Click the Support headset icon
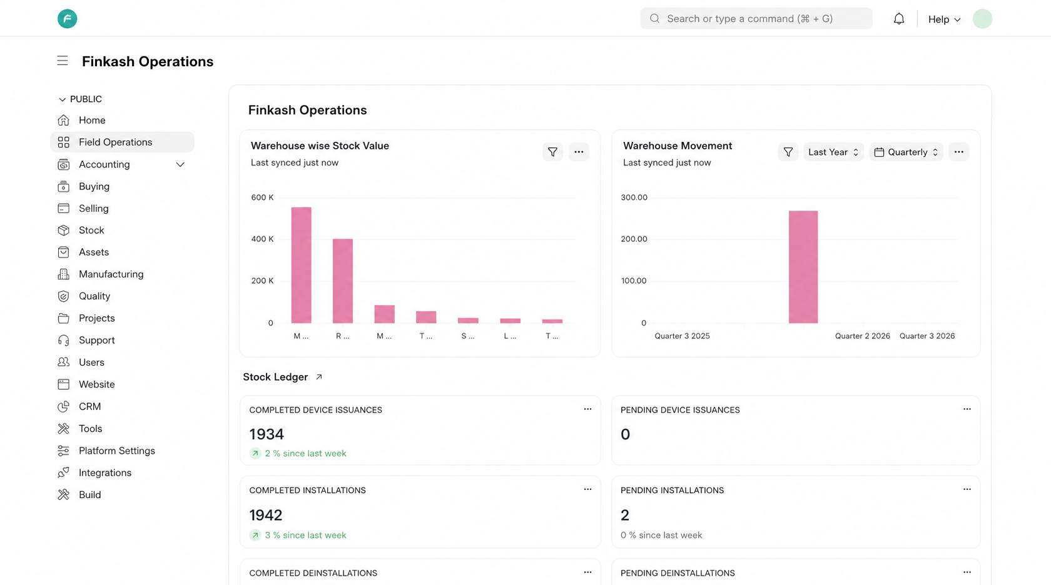The image size is (1051, 585). tap(63, 340)
